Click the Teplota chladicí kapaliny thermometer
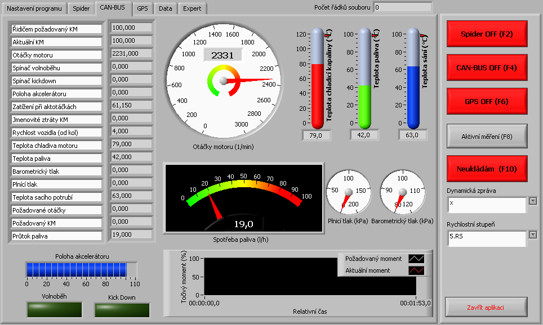This screenshot has width=543, height=325. (317, 79)
